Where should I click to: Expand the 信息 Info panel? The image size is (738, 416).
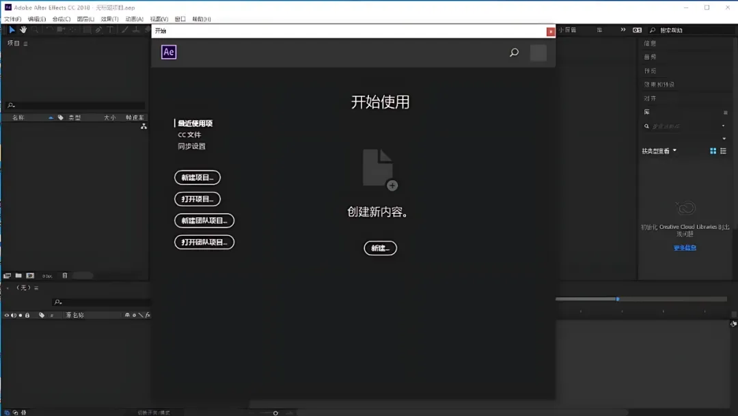coord(650,43)
